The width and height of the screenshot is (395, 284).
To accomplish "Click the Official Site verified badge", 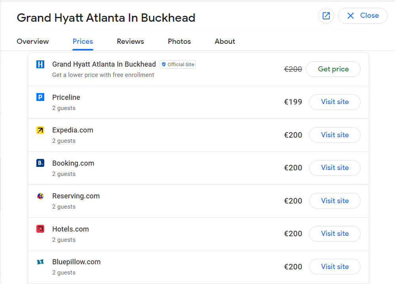I will coord(178,64).
